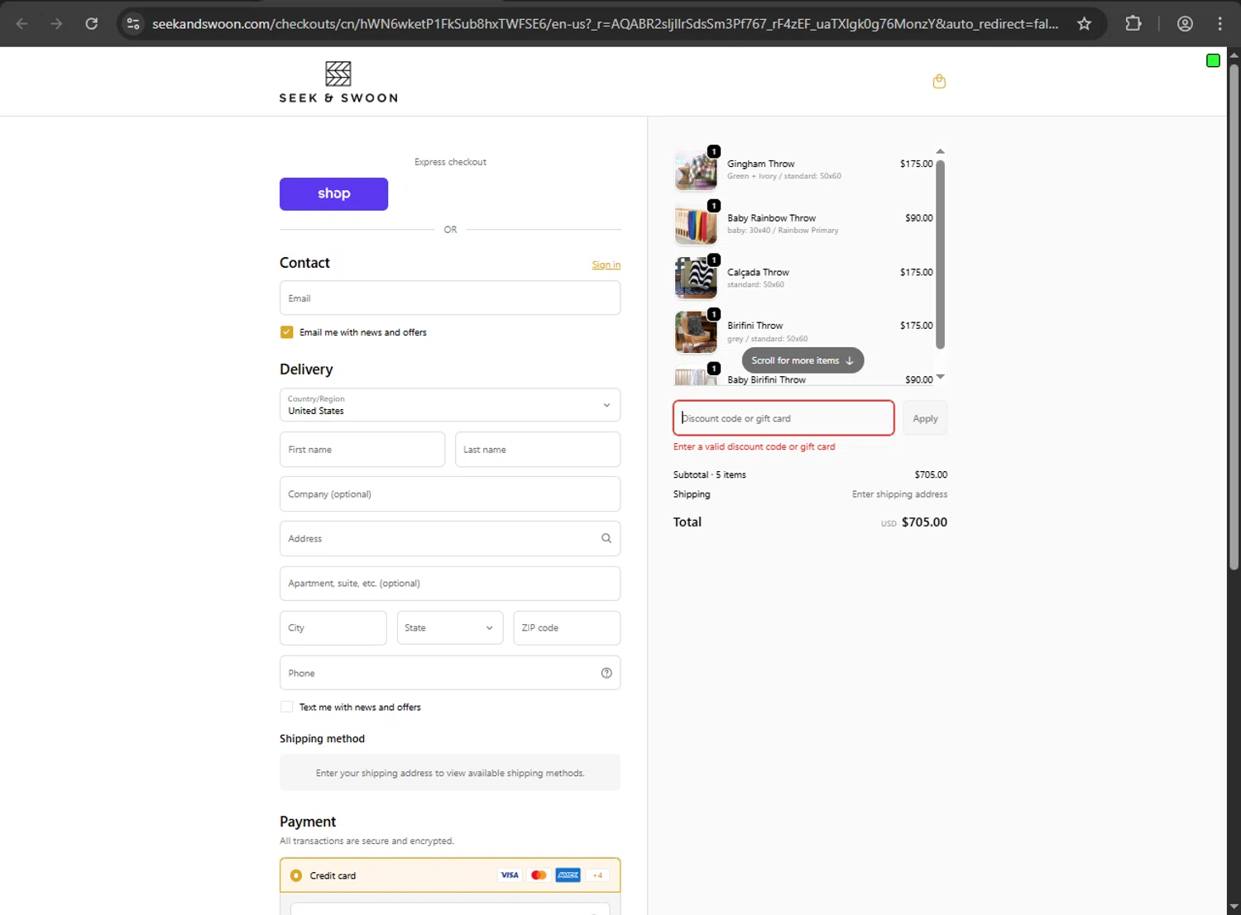Viewport: 1241px width, 915px height.
Task: Check Text me with news and offers
Action: click(x=286, y=707)
